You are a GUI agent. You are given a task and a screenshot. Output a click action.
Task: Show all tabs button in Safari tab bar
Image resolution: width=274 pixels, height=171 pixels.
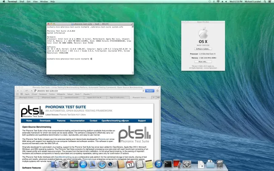[158, 97]
